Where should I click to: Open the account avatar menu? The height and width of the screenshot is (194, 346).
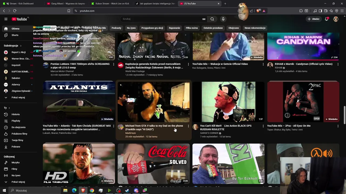coord(336,19)
